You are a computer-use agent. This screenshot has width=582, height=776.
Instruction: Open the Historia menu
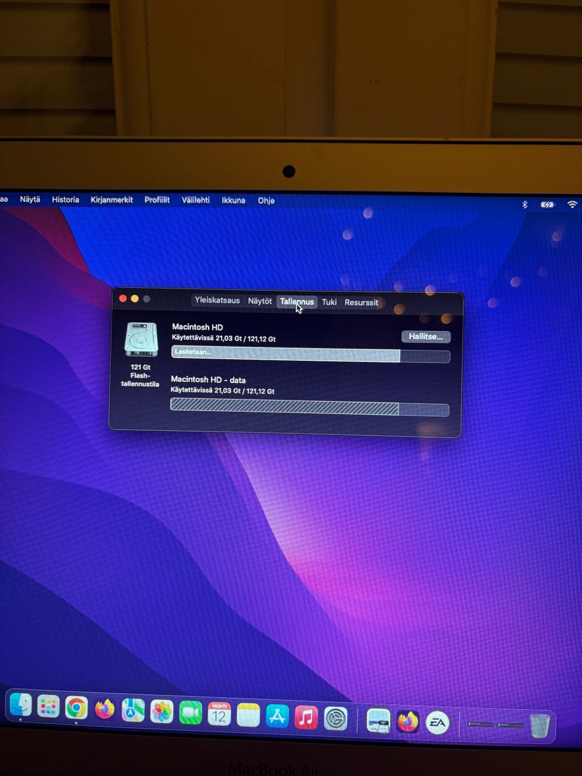(65, 199)
